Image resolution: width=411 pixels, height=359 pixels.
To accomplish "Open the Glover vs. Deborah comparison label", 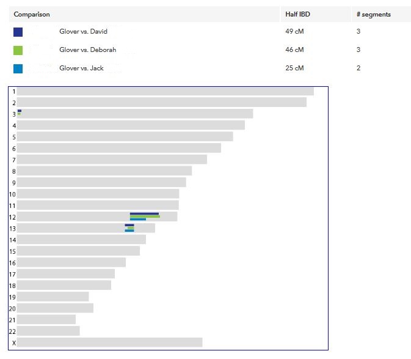I will pyautogui.click(x=87, y=50).
